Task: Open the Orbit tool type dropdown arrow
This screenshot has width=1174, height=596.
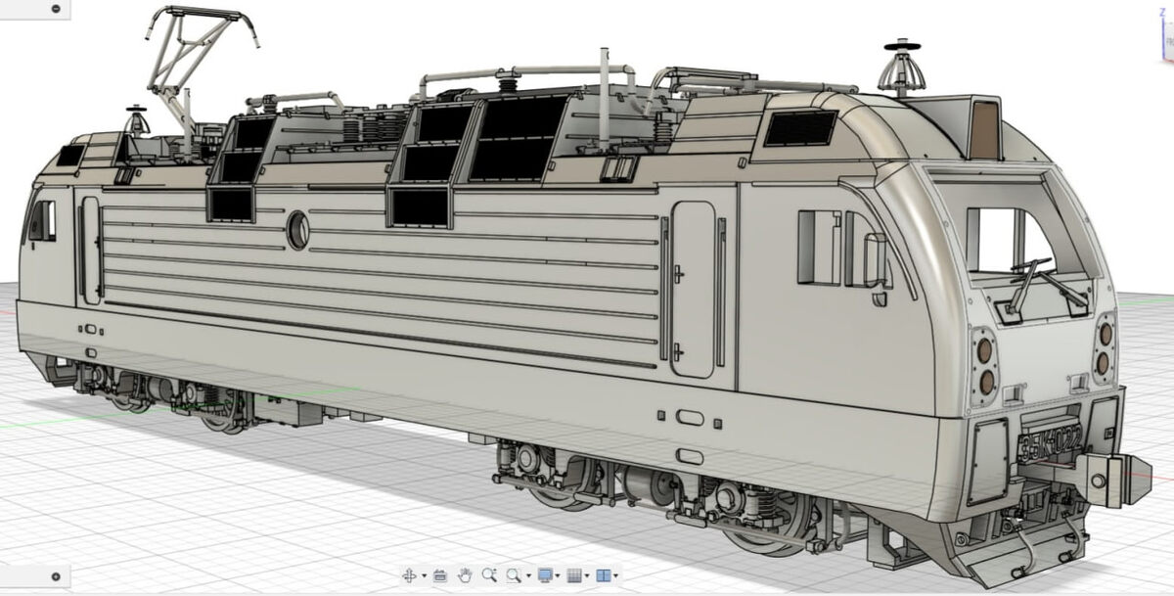Action: [x=425, y=575]
